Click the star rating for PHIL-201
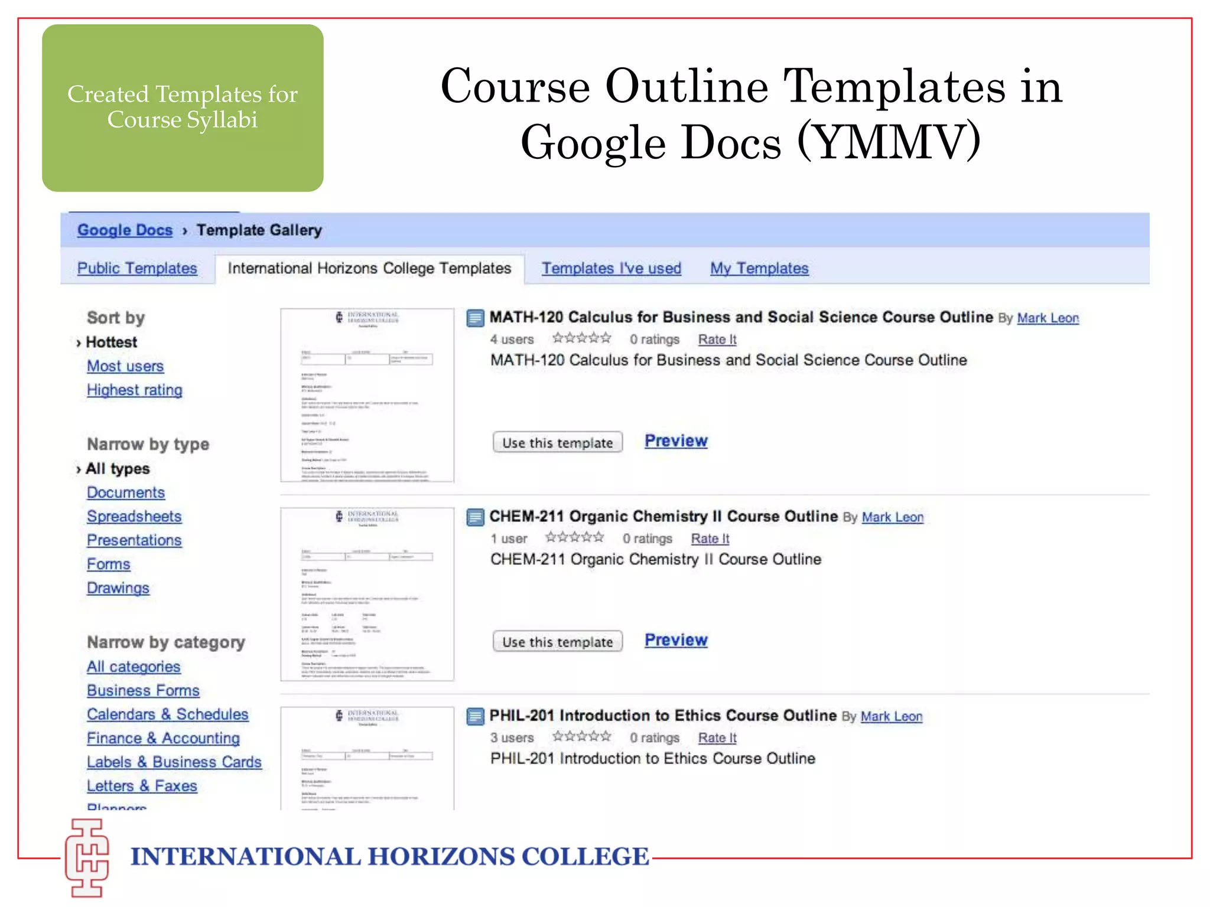Viewport: 1210px width, 907px height. 581,736
